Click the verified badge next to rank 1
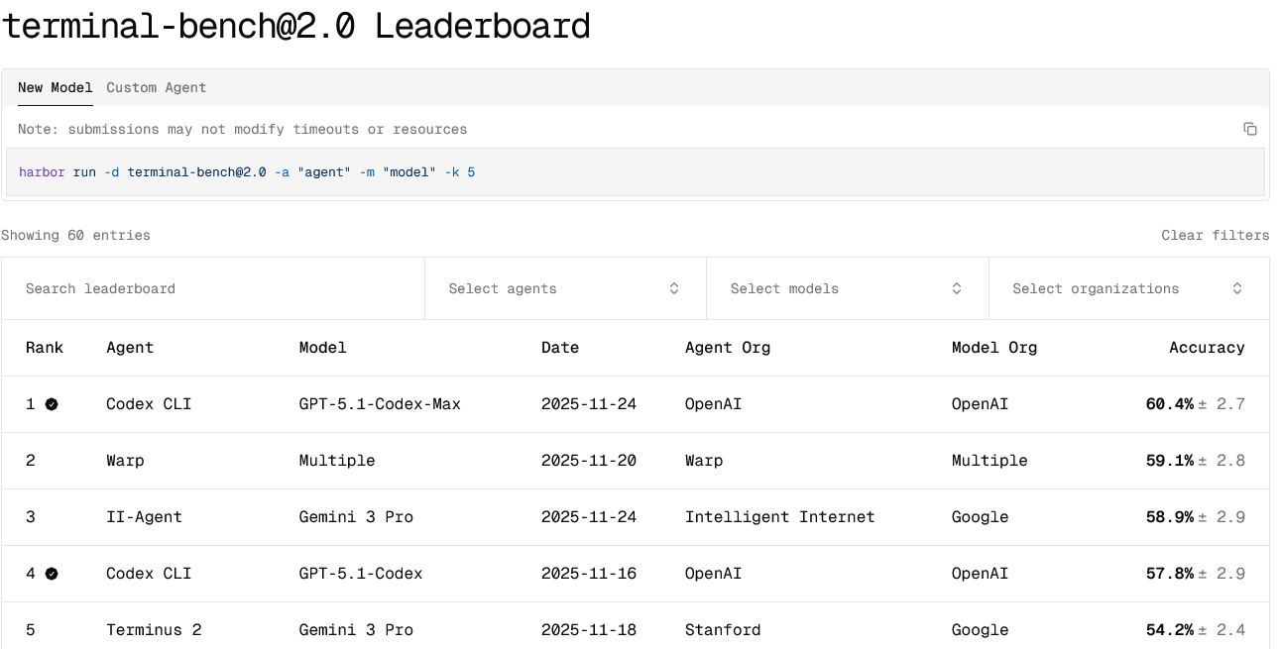Image resolution: width=1280 pixels, height=649 pixels. point(53,403)
